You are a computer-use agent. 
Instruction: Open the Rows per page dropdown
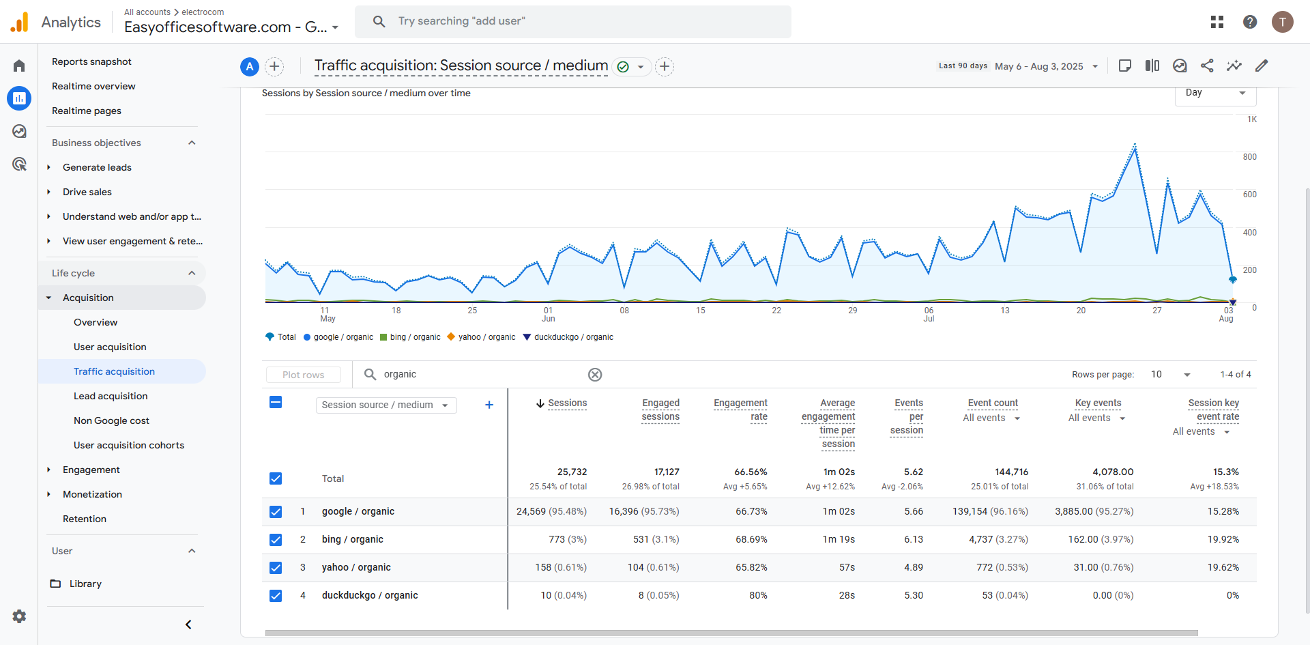coord(1170,374)
